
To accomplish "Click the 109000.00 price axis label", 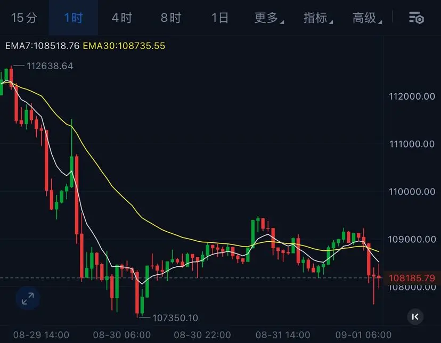I will (x=412, y=239).
